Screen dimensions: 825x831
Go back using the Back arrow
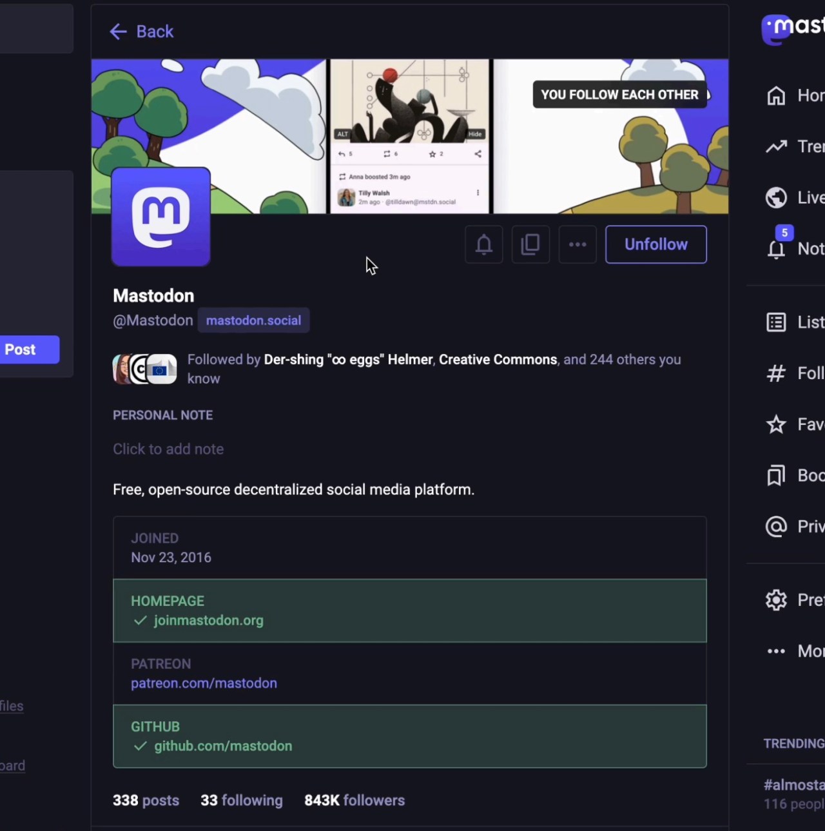click(141, 32)
